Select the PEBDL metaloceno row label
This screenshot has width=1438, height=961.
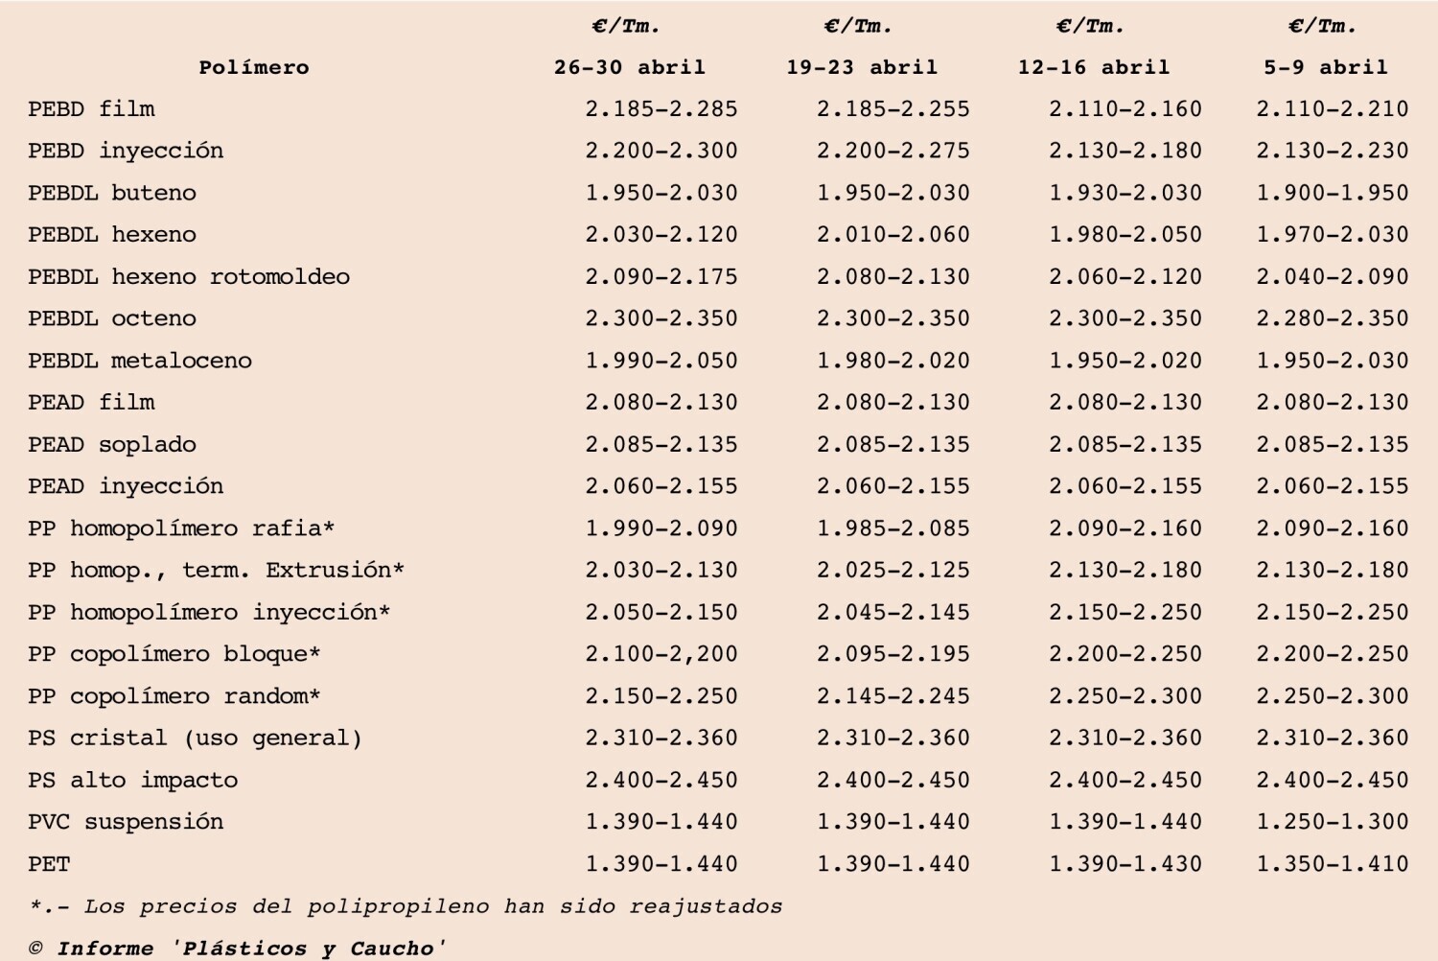click(x=140, y=361)
